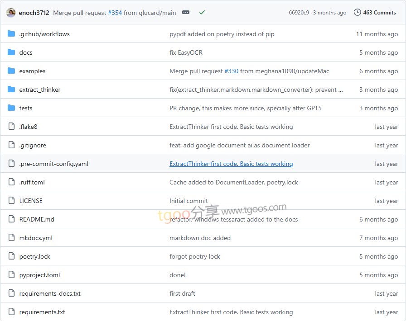This screenshot has width=406, height=321.
Task: Click enoch3712 user avatar
Action: (x=11, y=13)
